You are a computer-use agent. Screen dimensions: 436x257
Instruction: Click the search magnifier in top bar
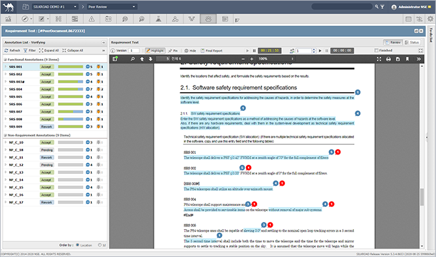(377, 6)
